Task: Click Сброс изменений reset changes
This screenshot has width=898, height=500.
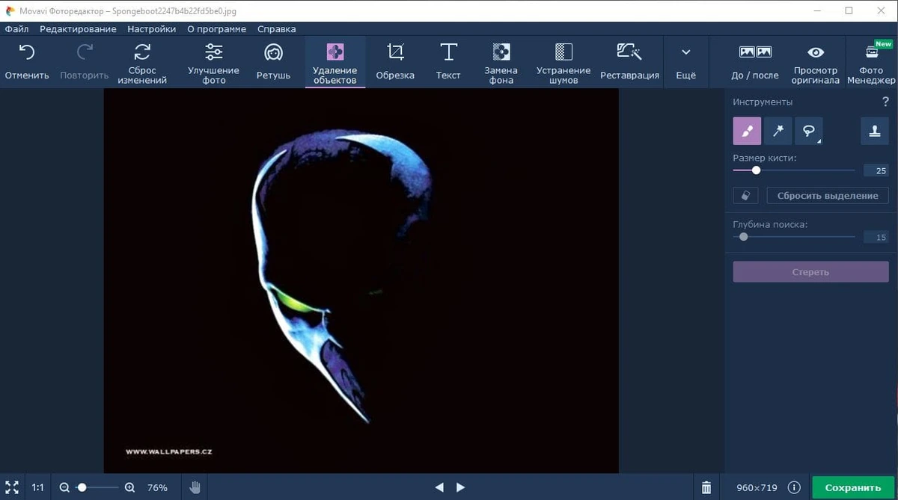Action: (142, 63)
